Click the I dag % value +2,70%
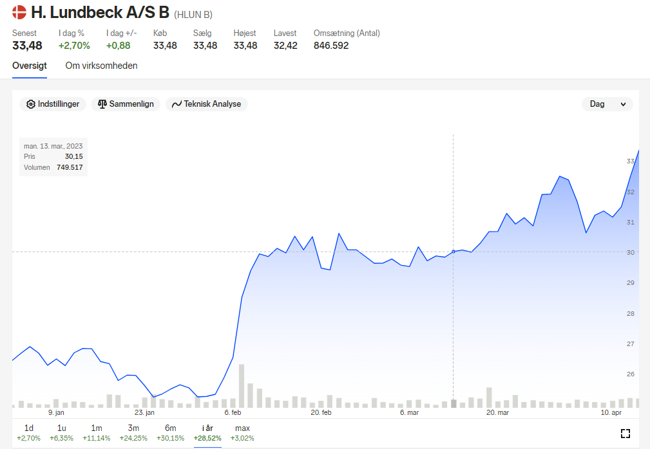Image resolution: width=650 pixels, height=449 pixels. tap(74, 46)
